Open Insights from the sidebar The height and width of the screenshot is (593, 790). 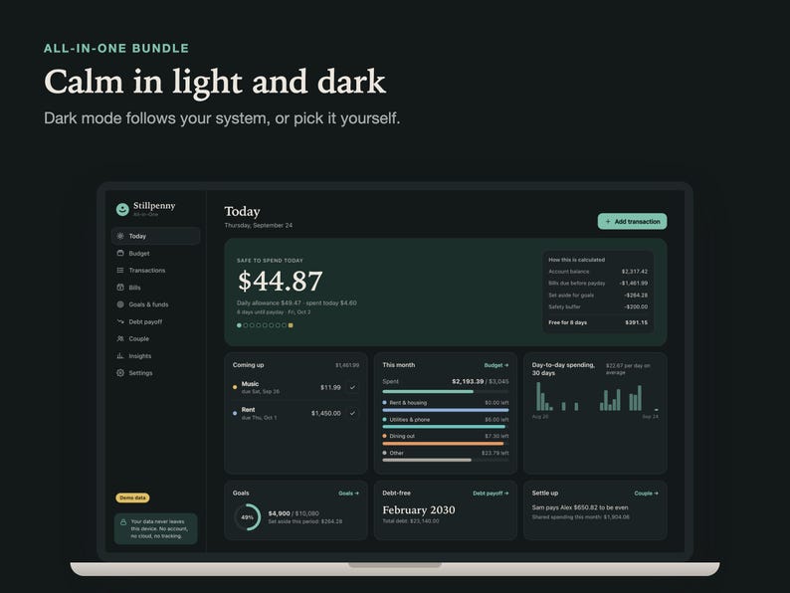[155, 355]
